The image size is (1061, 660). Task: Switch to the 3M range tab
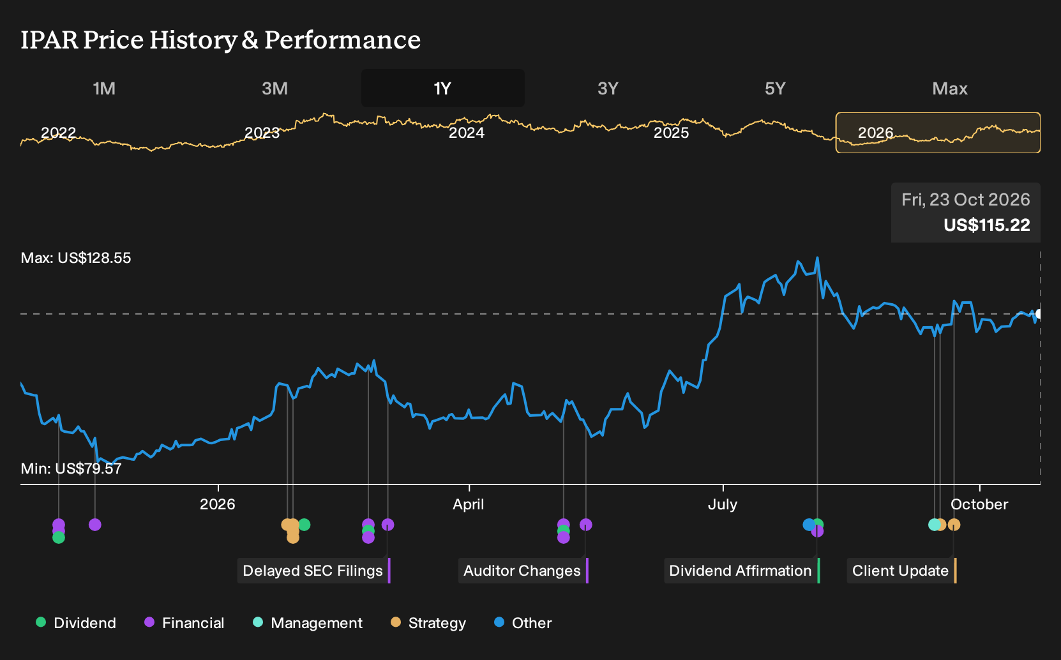click(275, 89)
